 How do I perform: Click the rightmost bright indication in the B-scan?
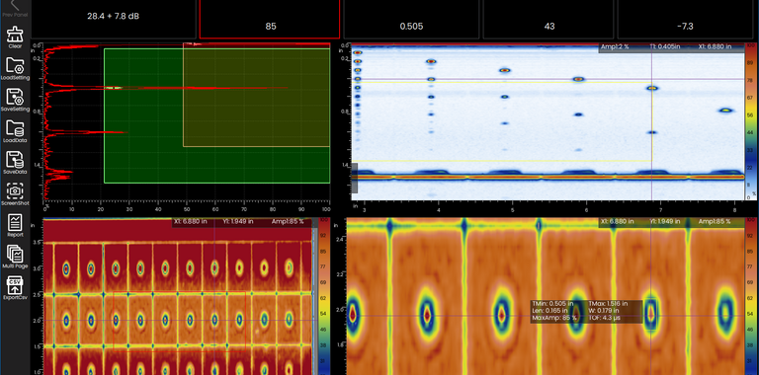[725, 111]
